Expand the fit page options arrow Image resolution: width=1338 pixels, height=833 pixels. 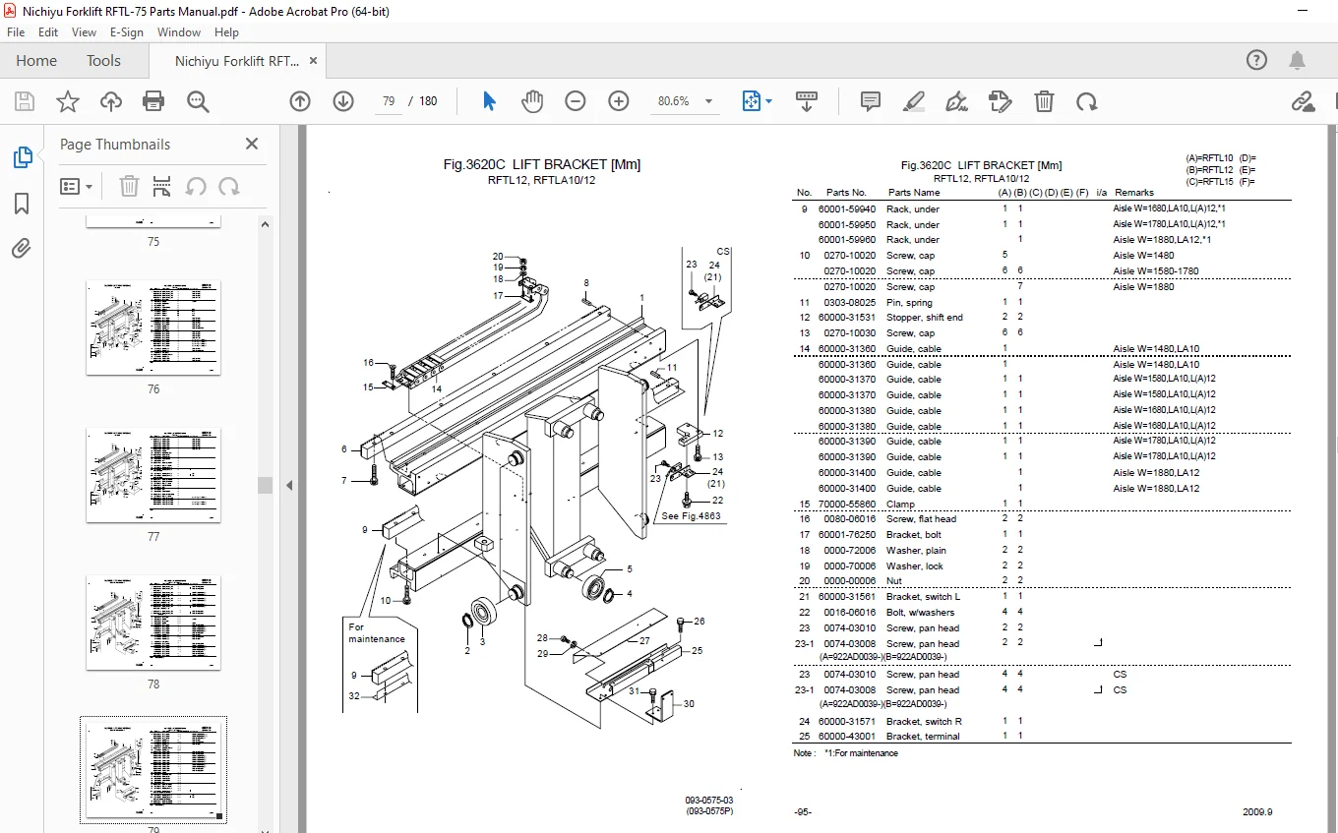[x=768, y=101]
